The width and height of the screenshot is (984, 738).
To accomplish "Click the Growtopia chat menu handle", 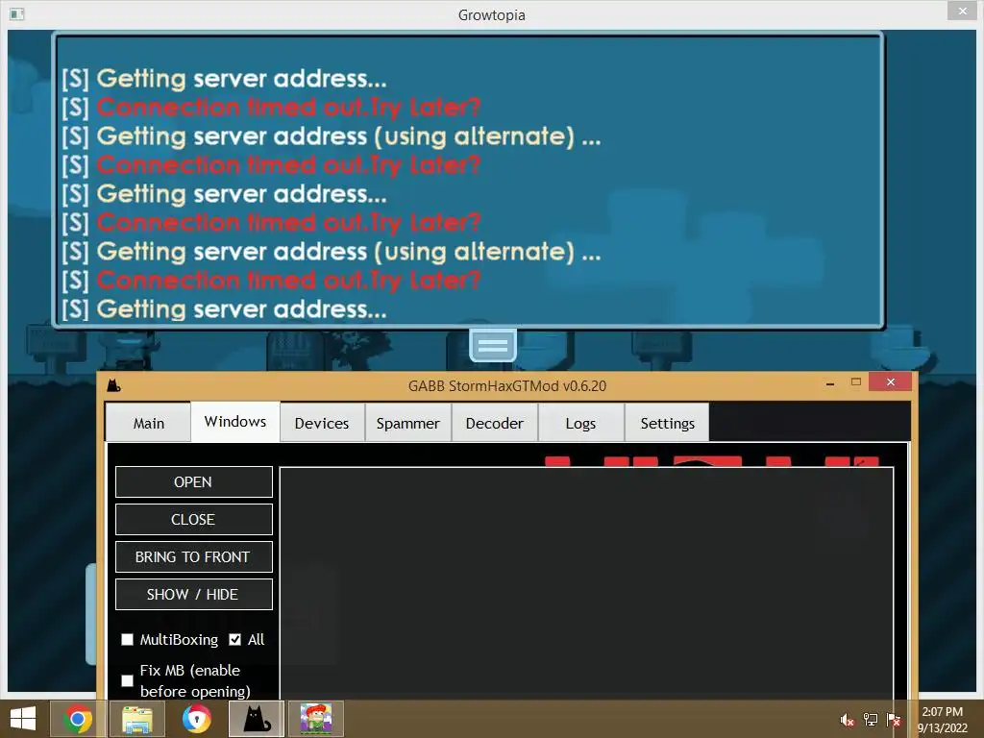I will (493, 345).
